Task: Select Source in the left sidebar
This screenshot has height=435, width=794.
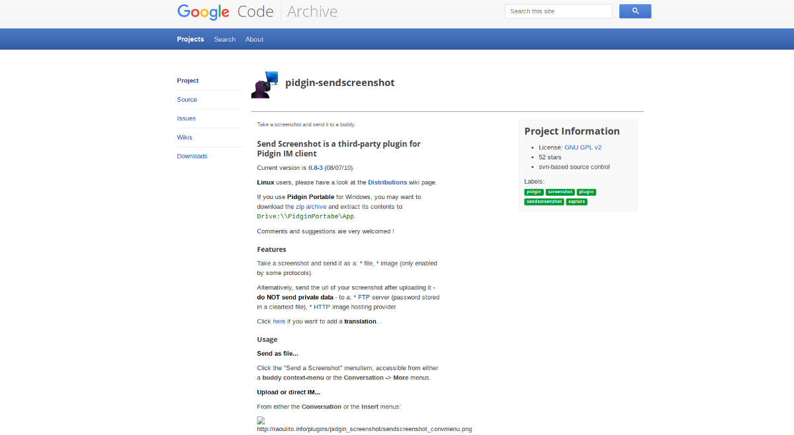Action: [187, 100]
